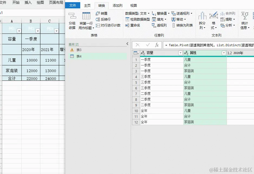Select the 分组依据 (Group By) tool
This screenshot has height=174, width=254.
[72, 19]
